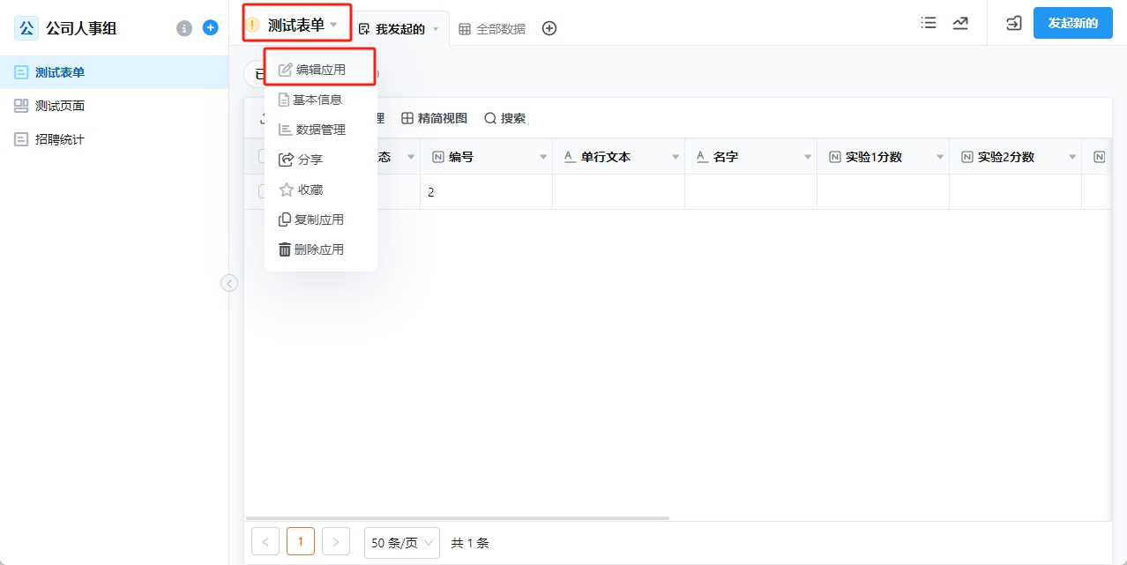Image resolution: width=1127 pixels, height=565 pixels.
Task: Open the 我发起的 dropdown
Action: tap(397, 27)
